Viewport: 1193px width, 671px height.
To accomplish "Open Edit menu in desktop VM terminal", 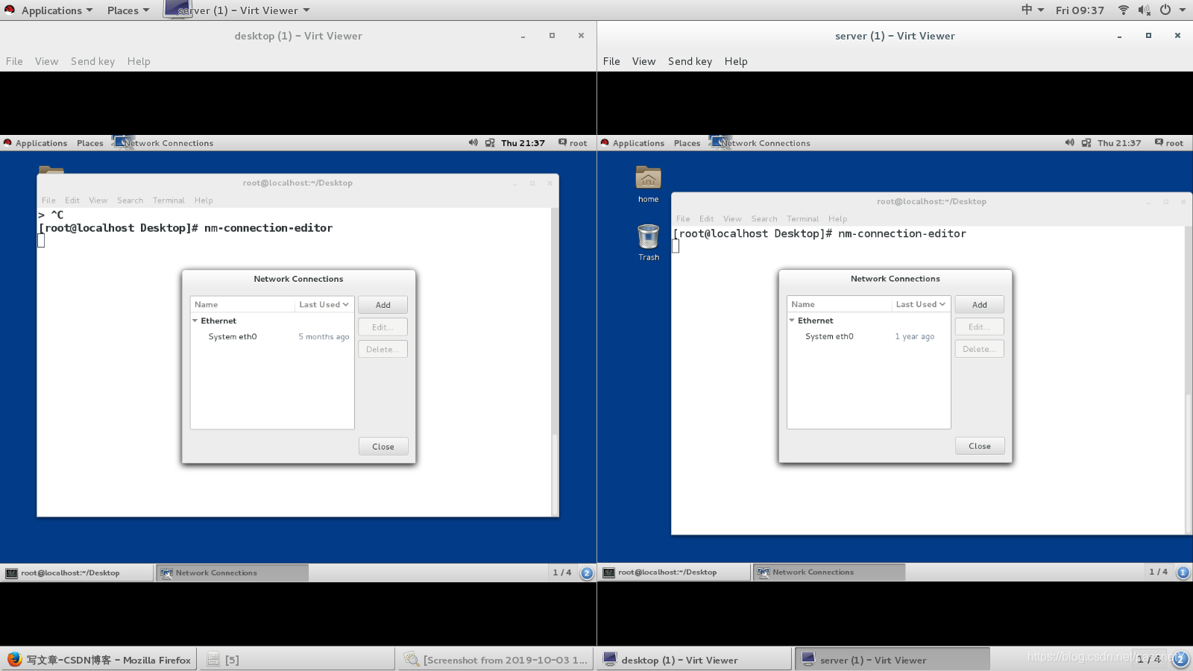I will pos(72,200).
